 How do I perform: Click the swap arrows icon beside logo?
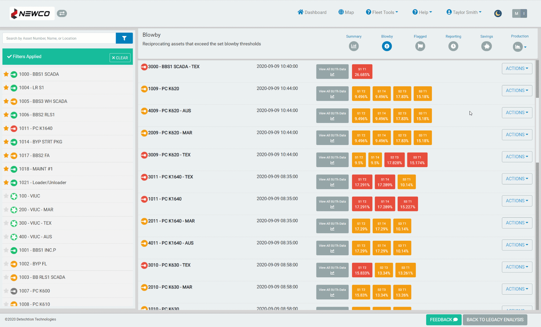pos(62,13)
